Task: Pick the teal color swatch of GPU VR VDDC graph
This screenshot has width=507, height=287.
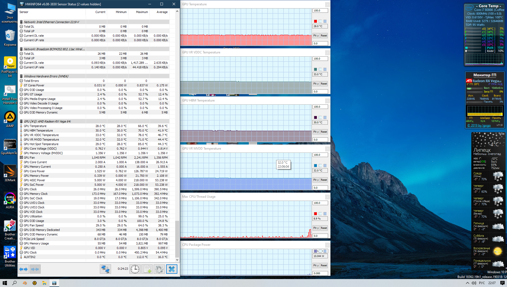Action: coord(316,69)
